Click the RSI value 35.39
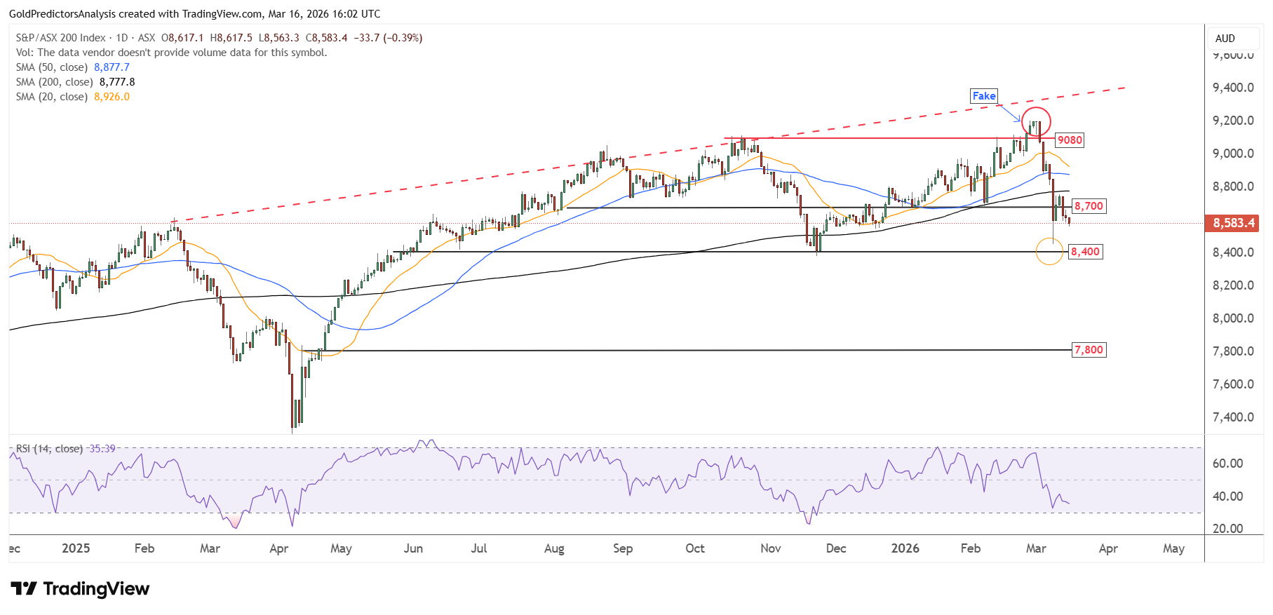The width and height of the screenshot is (1273, 615). click(102, 449)
